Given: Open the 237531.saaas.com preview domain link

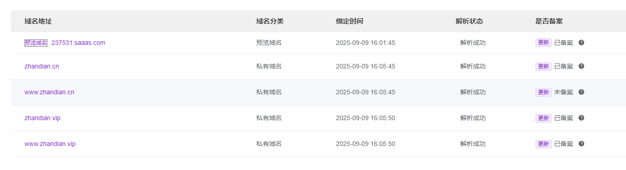Looking at the screenshot, I should pos(78,43).
